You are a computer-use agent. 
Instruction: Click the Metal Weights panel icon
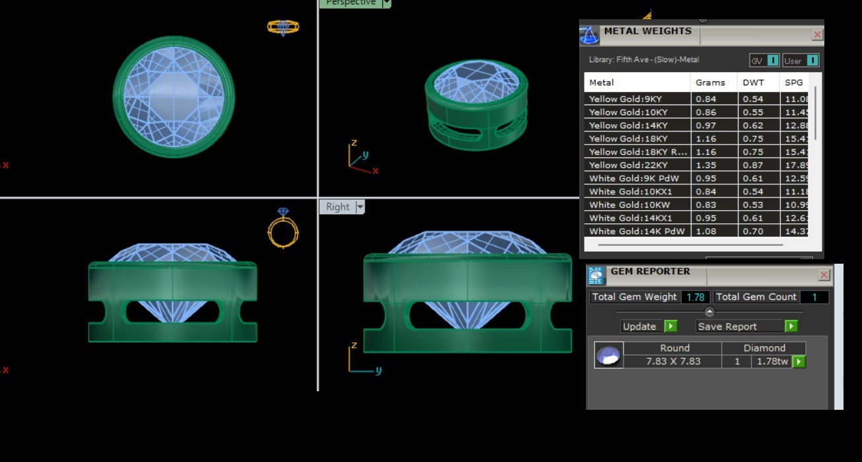tap(589, 34)
